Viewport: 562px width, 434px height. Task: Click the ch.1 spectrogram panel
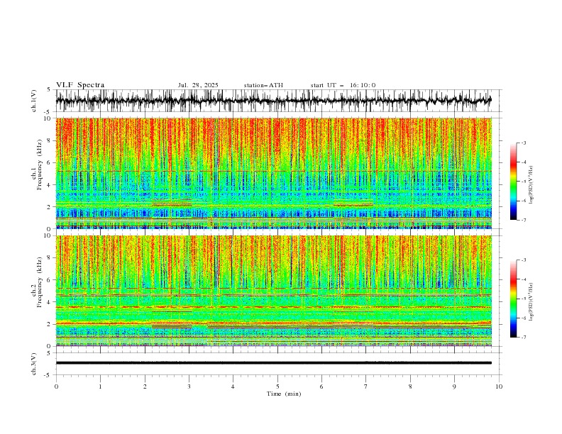[x=273, y=173]
